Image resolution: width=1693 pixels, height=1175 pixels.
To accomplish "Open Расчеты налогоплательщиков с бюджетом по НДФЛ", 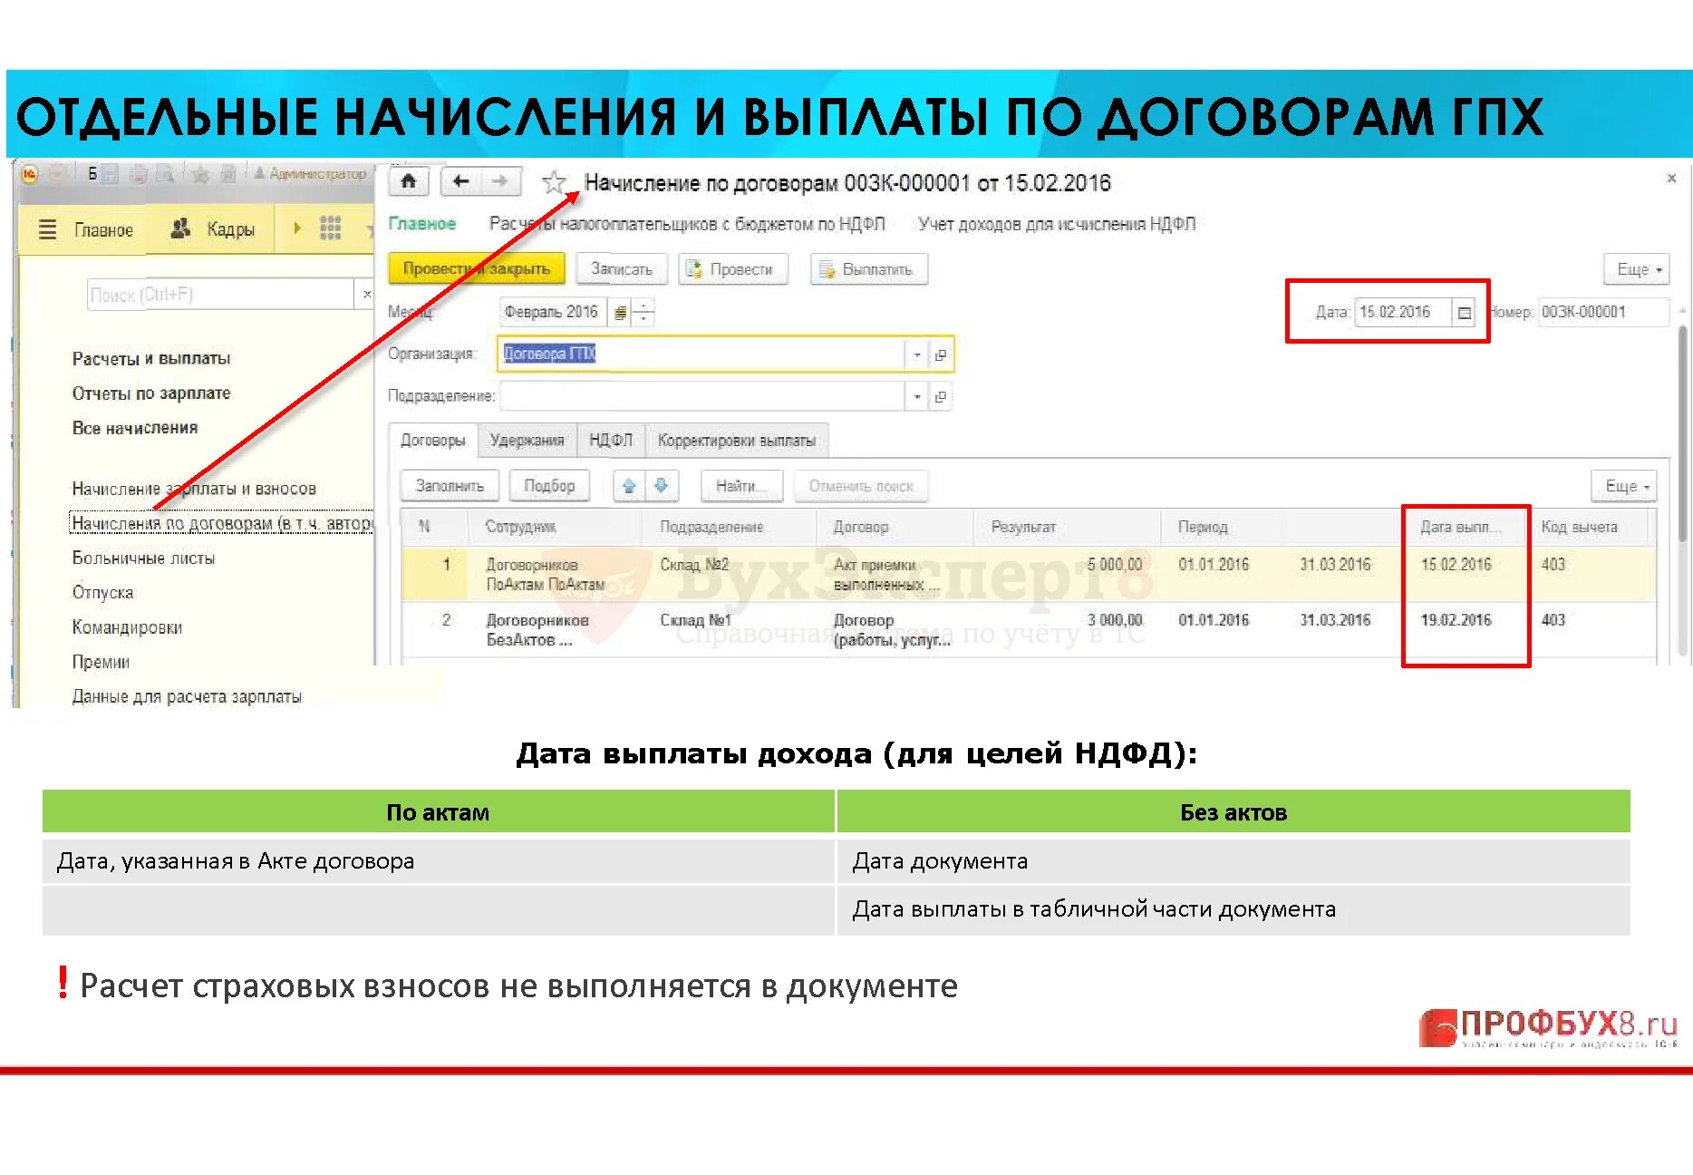I will tap(686, 224).
